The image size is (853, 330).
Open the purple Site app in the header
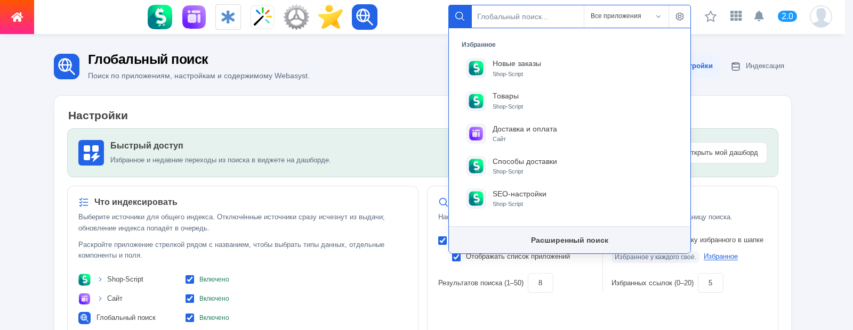(194, 17)
